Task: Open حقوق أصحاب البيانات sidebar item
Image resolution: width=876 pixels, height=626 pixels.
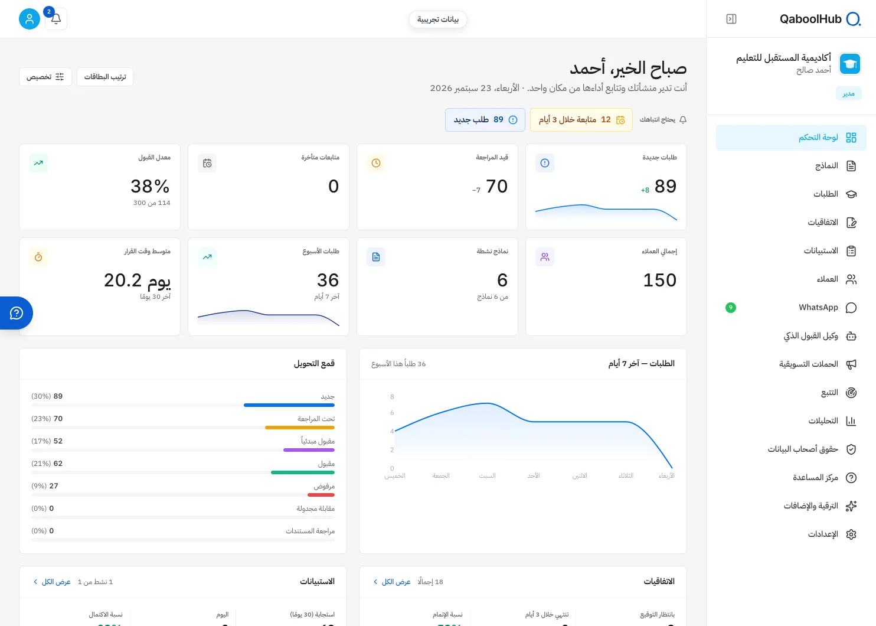Action: (791, 449)
